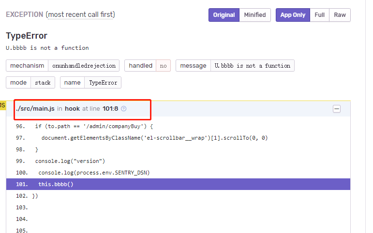Click the name tag key
Screen dimensions: 373x233
tap(72, 83)
